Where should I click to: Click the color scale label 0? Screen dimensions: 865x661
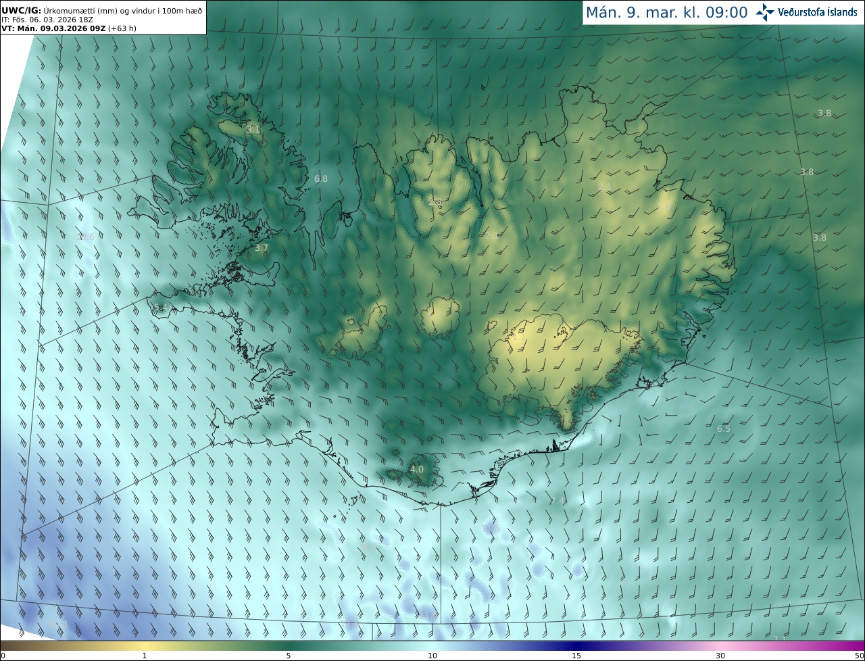(x=3, y=656)
